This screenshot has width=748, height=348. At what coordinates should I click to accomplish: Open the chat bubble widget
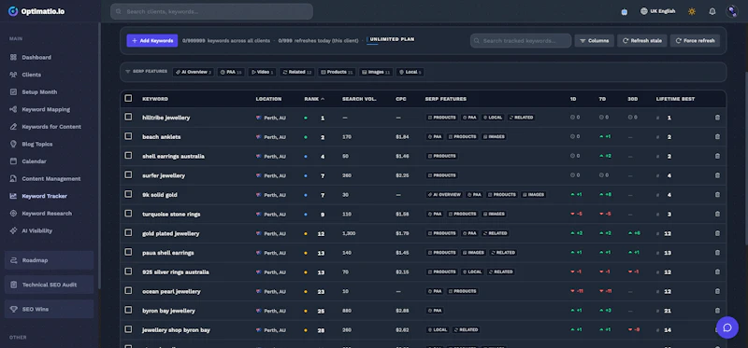point(727,327)
